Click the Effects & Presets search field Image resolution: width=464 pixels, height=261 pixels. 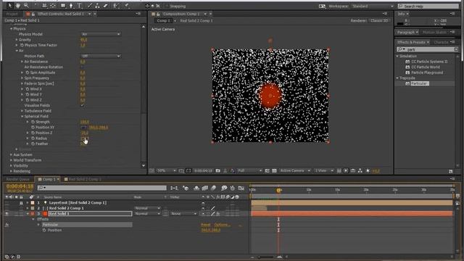[427, 49]
